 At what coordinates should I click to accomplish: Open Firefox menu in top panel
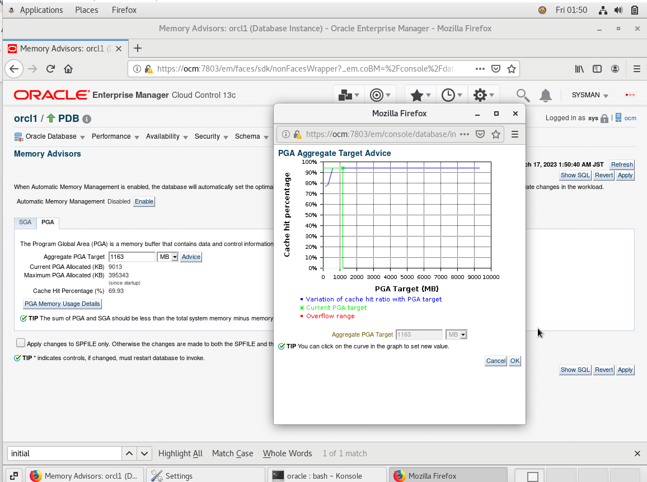tap(124, 10)
